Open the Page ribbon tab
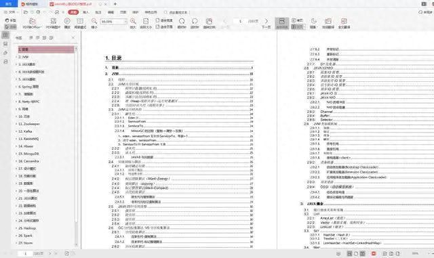 [x=123, y=12]
